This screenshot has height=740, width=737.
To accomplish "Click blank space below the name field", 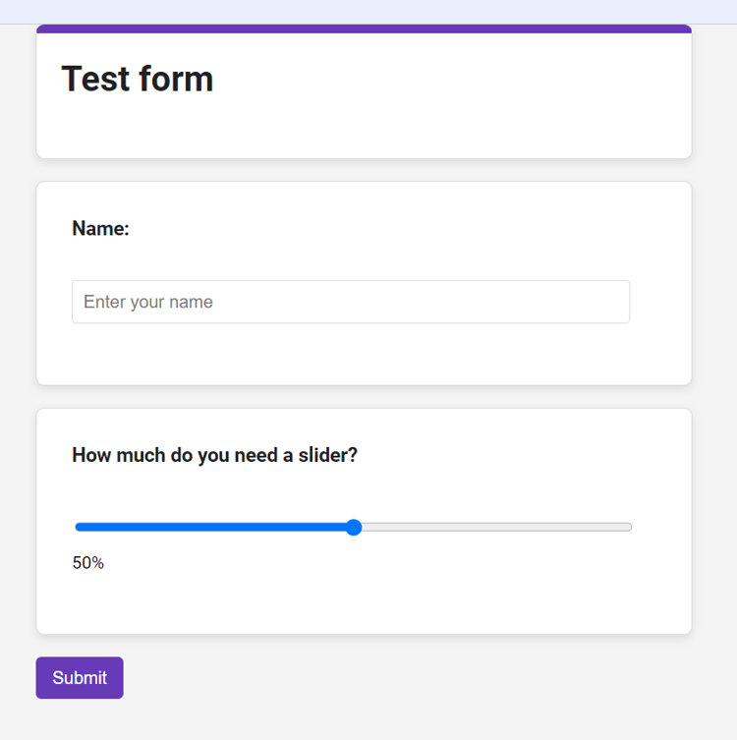I will pyautogui.click(x=351, y=354).
